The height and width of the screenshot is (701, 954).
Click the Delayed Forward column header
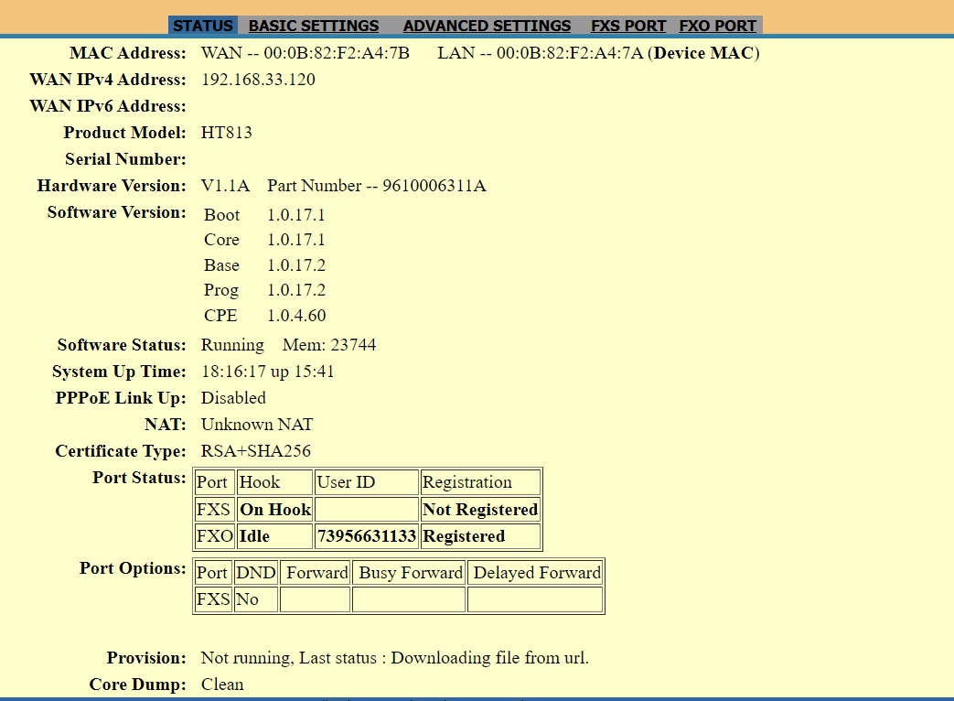pyautogui.click(x=536, y=573)
